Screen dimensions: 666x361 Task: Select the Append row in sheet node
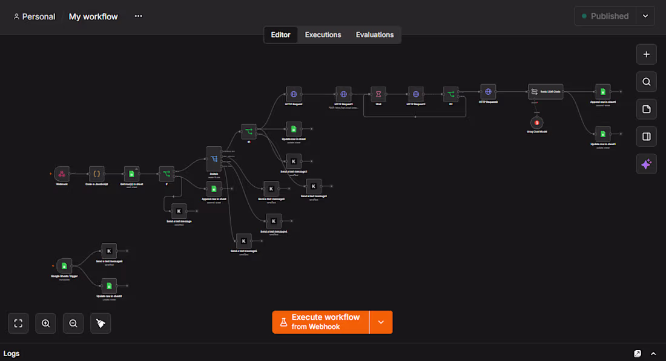(x=214, y=189)
